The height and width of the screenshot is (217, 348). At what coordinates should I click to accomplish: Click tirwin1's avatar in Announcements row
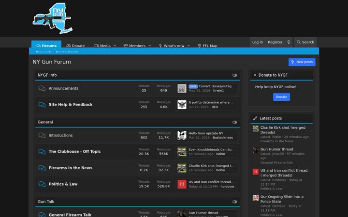[182, 88]
